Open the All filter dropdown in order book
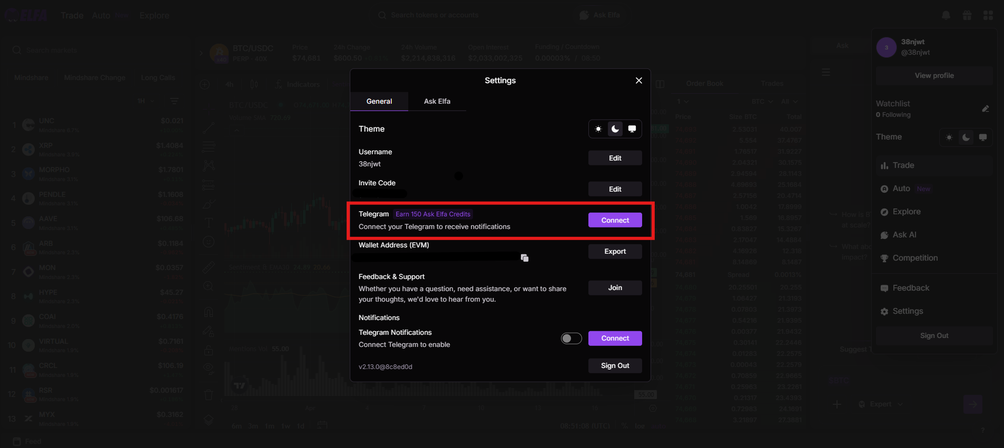The width and height of the screenshot is (1004, 448). pyautogui.click(x=790, y=101)
